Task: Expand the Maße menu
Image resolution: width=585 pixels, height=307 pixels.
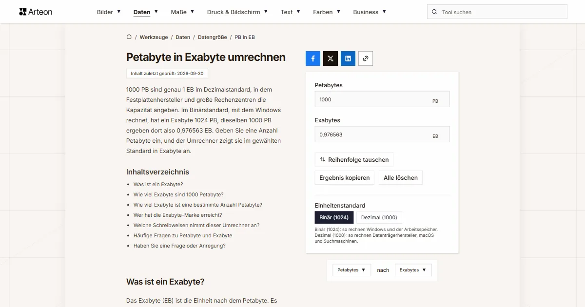Action: 182,12
